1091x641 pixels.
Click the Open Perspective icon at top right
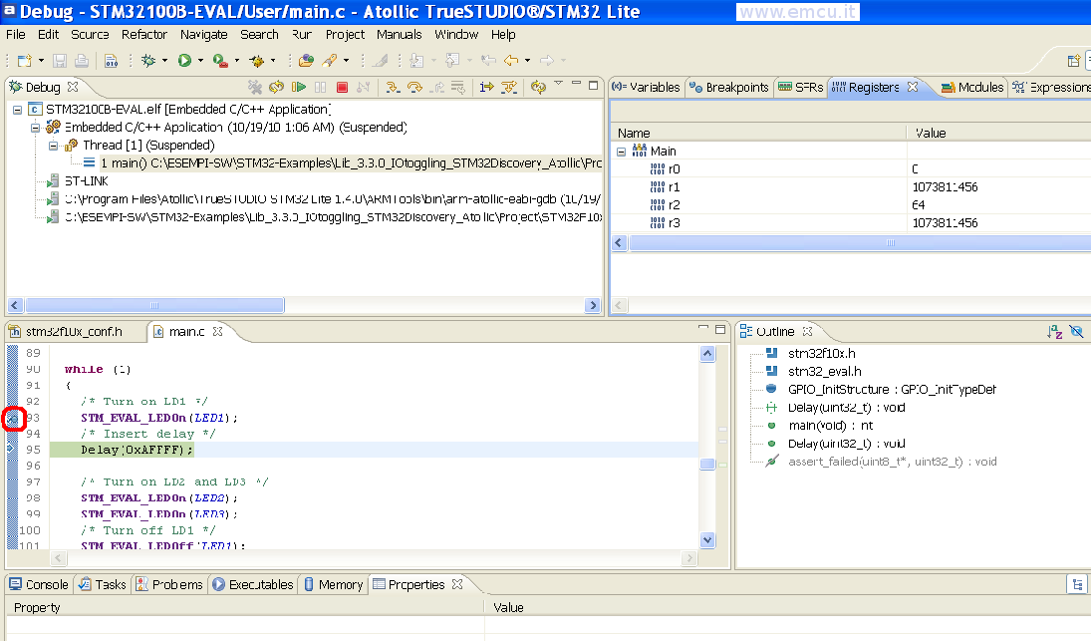pos(1074,61)
